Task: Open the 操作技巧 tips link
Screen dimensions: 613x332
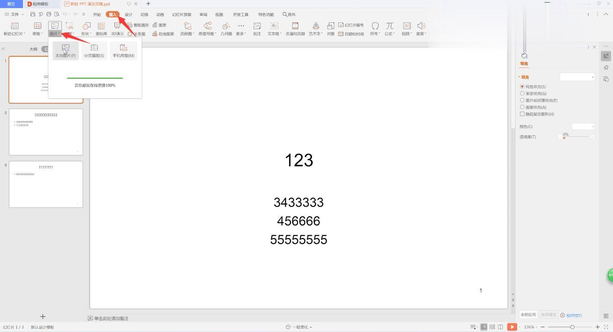Action: [571, 315]
